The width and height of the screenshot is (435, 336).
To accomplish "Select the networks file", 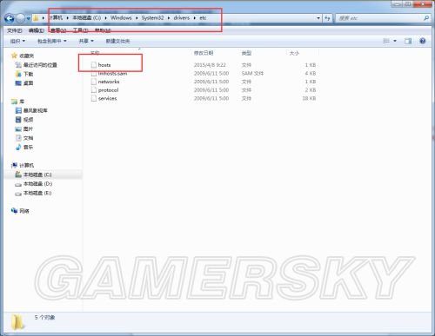I will click(x=109, y=82).
